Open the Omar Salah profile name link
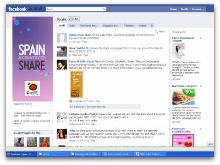220x165 pixels. [x=76, y=48]
